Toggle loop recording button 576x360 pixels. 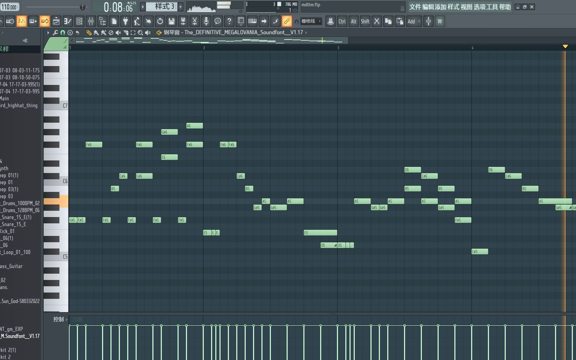point(44,21)
